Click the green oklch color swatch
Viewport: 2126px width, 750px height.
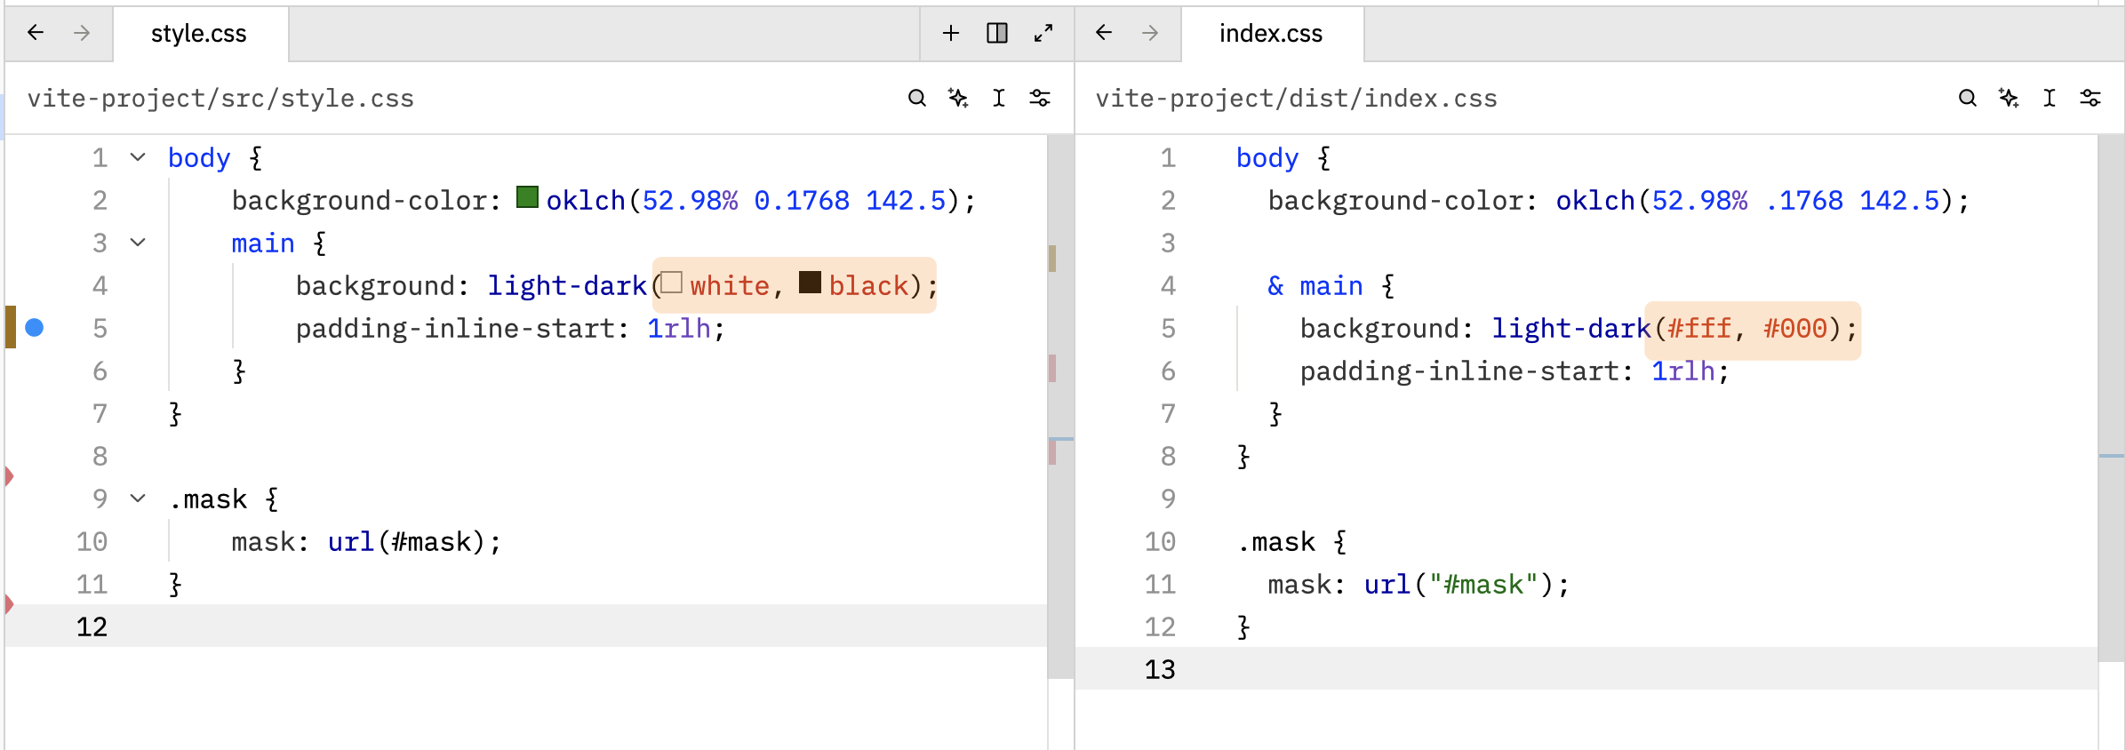tap(527, 197)
